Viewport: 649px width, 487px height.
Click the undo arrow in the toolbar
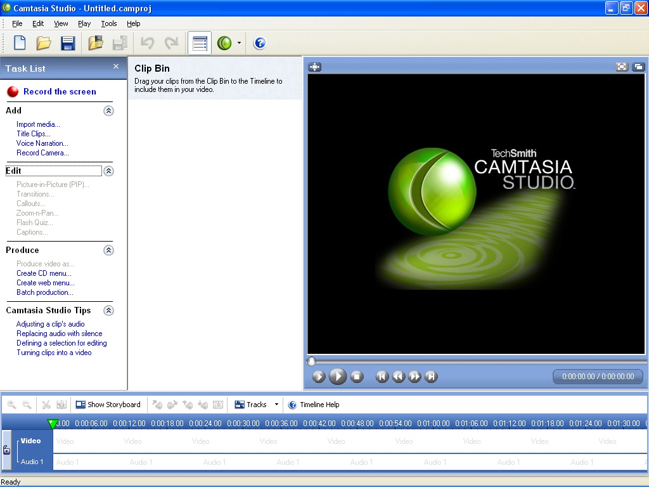147,42
